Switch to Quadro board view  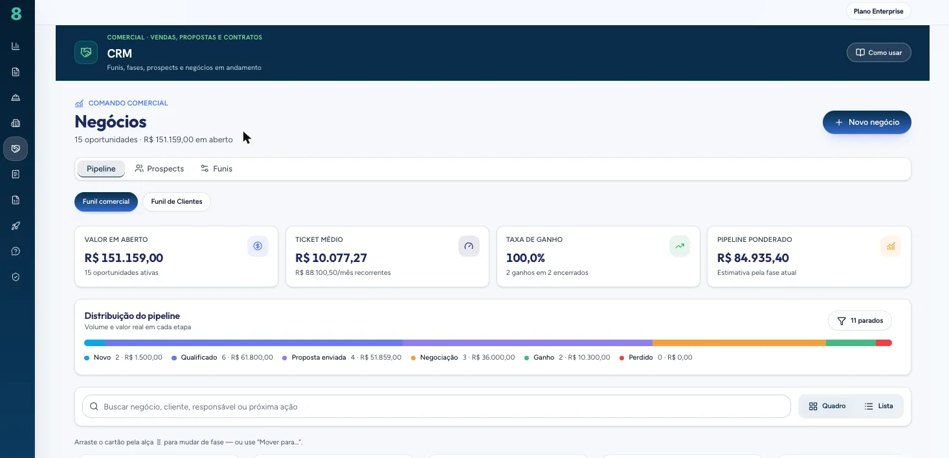(827, 406)
